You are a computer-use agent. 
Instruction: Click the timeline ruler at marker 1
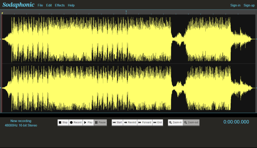point(126,12)
